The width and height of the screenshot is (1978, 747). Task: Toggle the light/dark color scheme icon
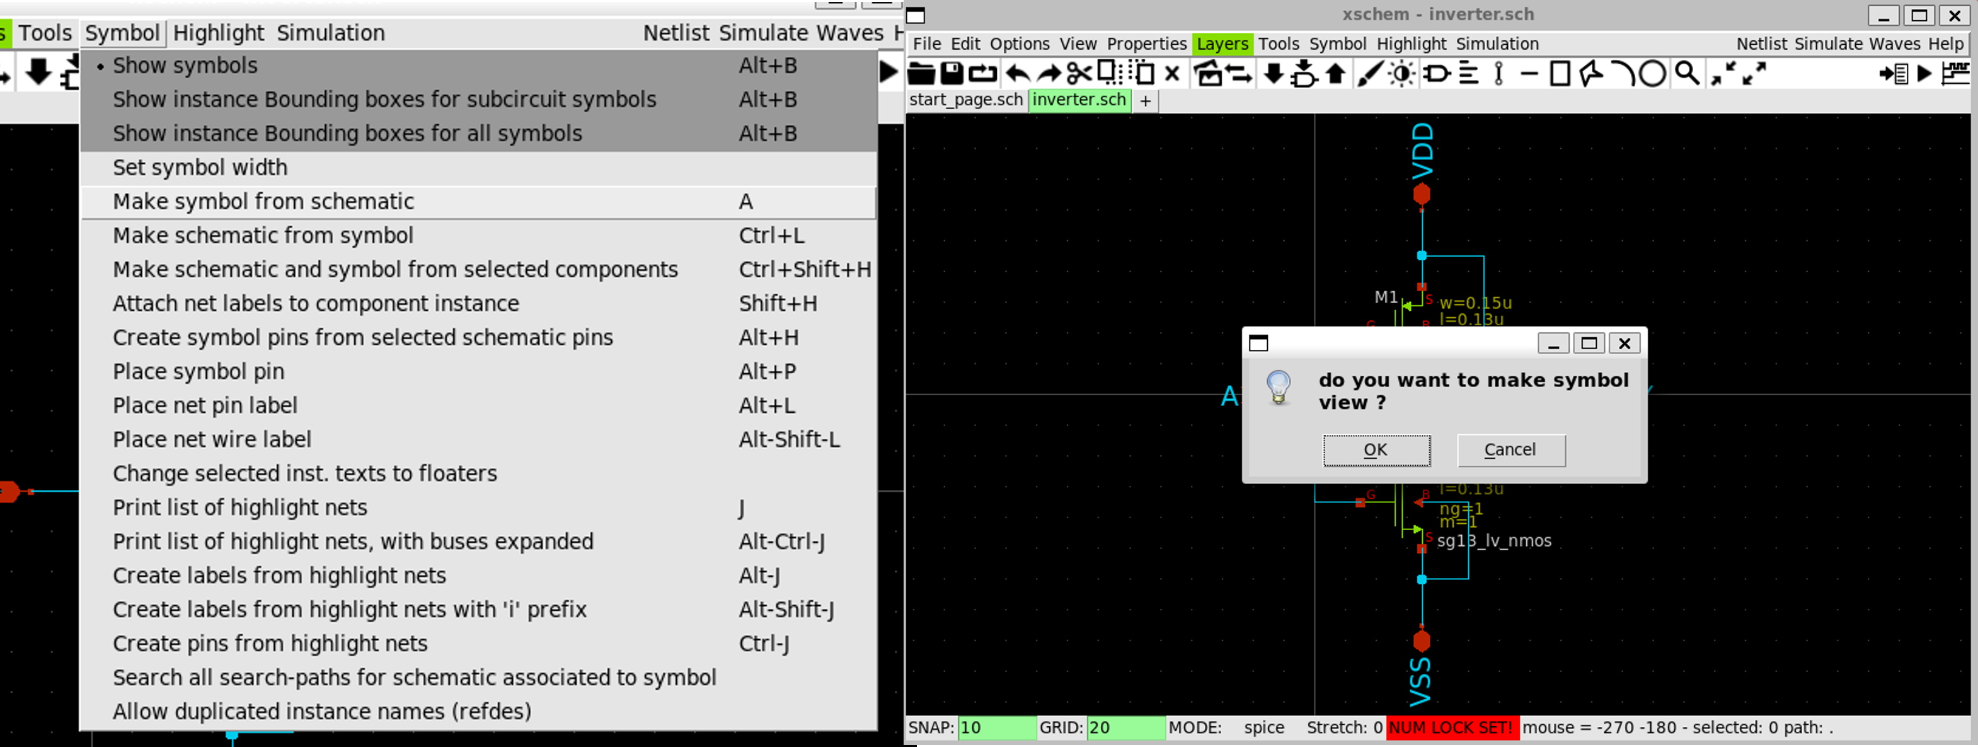pos(1402,74)
